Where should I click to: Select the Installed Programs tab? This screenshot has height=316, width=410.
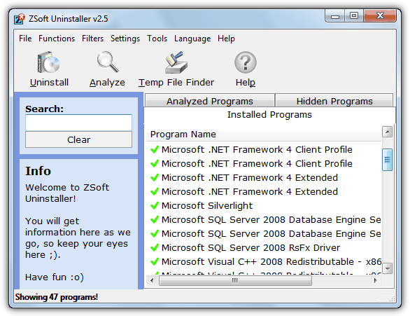click(269, 115)
